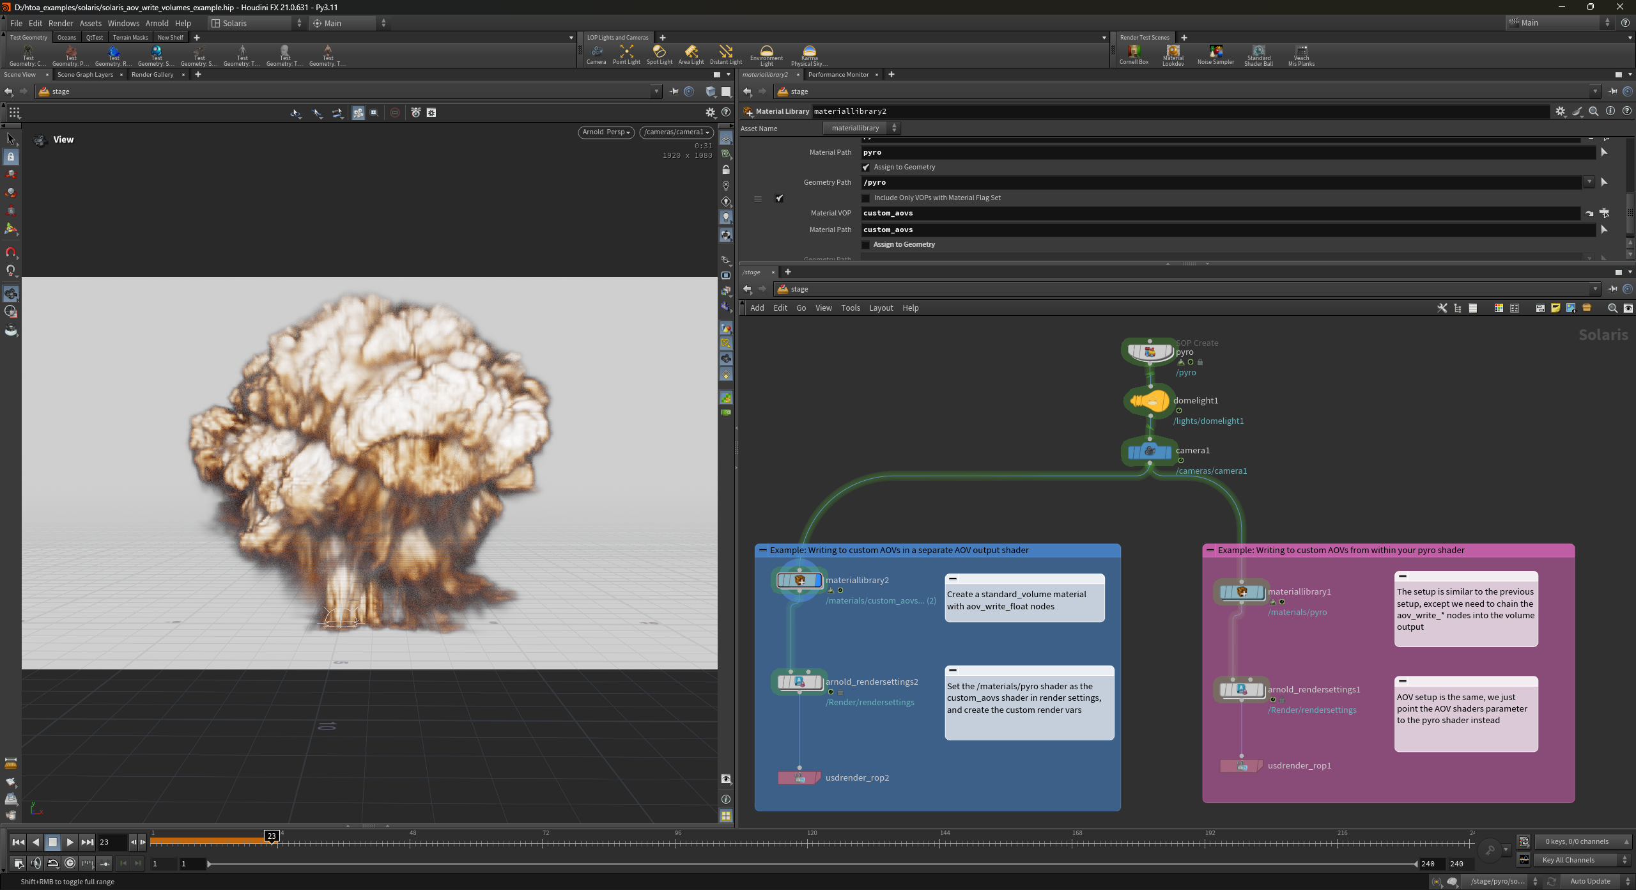Expand the Geometry Path /pyro dropdown

(x=1589, y=182)
